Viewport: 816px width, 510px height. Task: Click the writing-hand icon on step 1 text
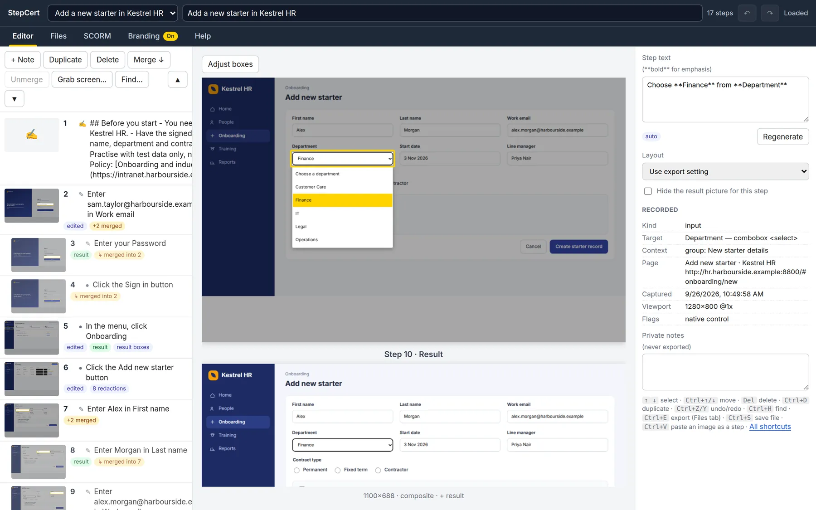[x=83, y=123]
